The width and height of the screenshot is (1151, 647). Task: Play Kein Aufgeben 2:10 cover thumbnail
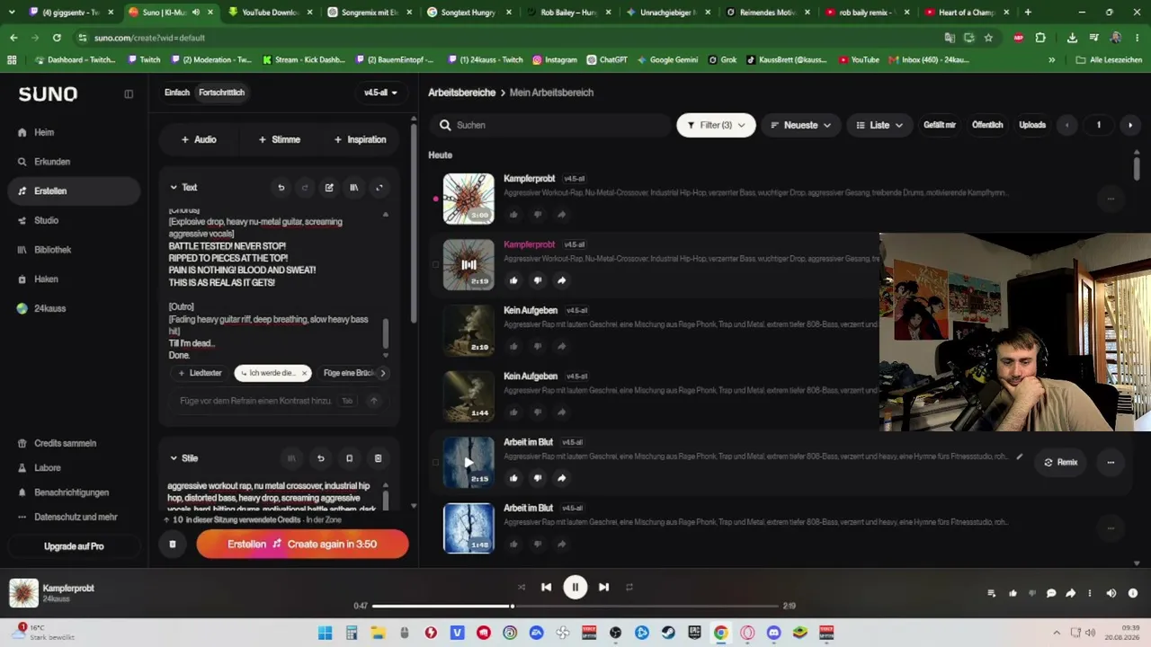pos(468,330)
